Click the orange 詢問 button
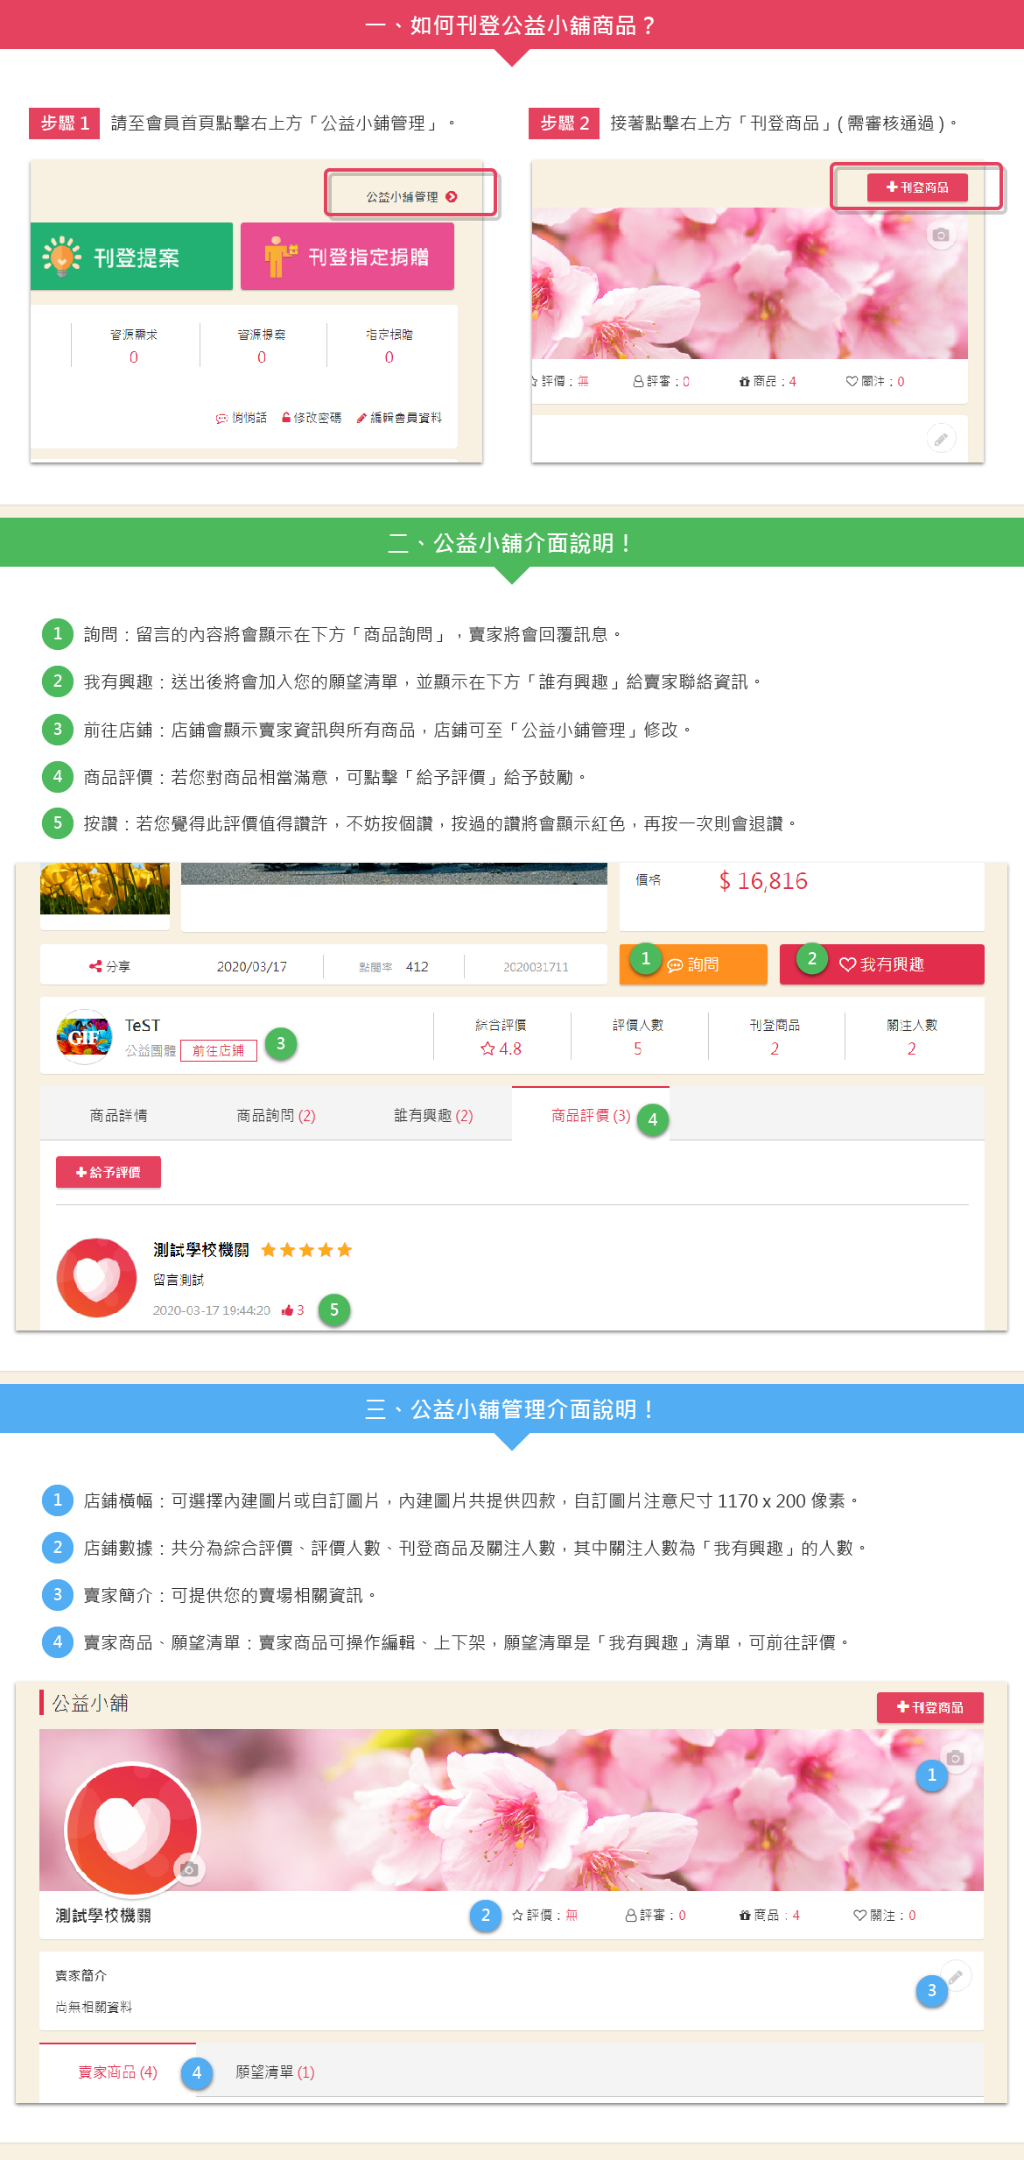 [x=693, y=964]
